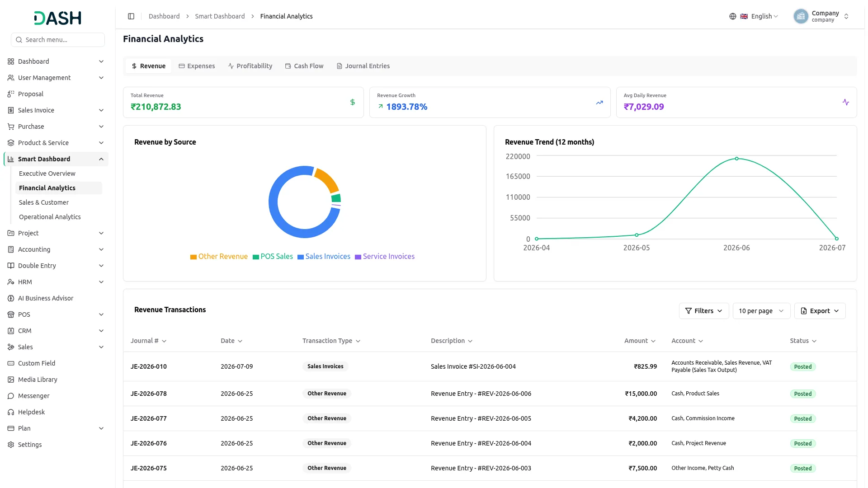Image resolution: width=868 pixels, height=488 pixels.
Task: Click the Media Library image icon
Action: [11, 380]
